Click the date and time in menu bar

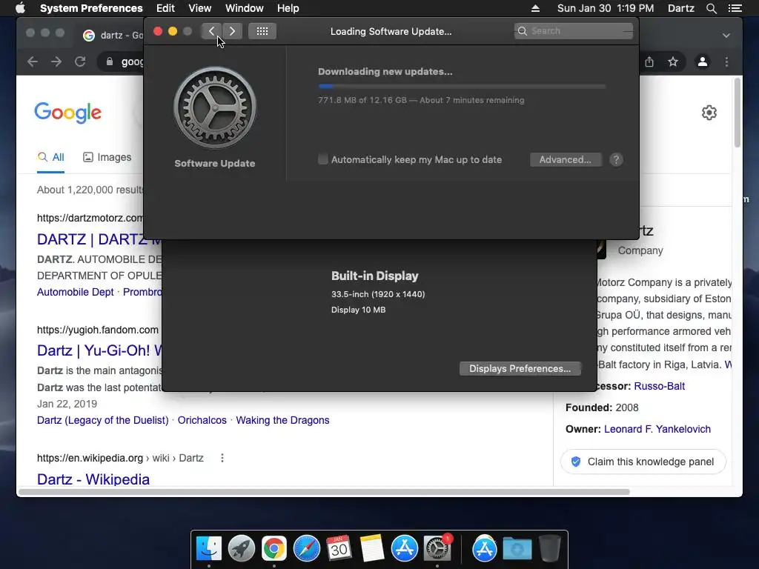605,8
